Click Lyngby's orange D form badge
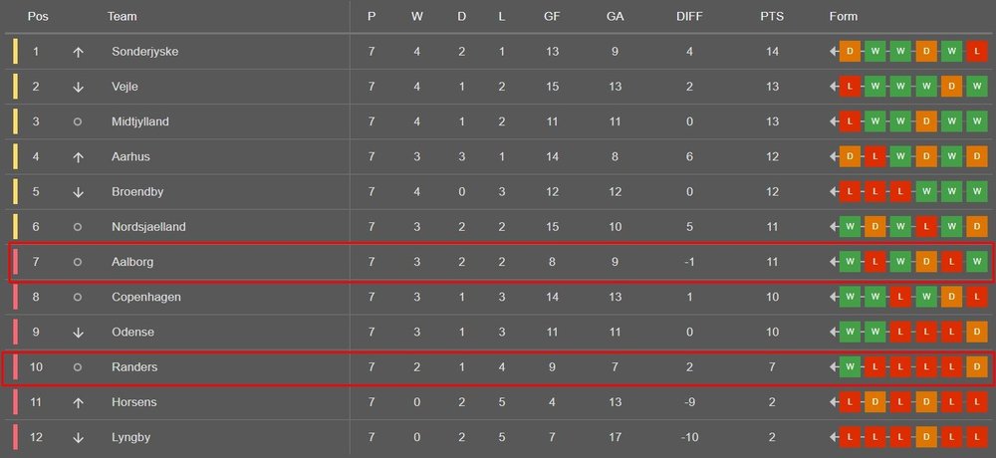This screenshot has width=996, height=458. (x=925, y=437)
